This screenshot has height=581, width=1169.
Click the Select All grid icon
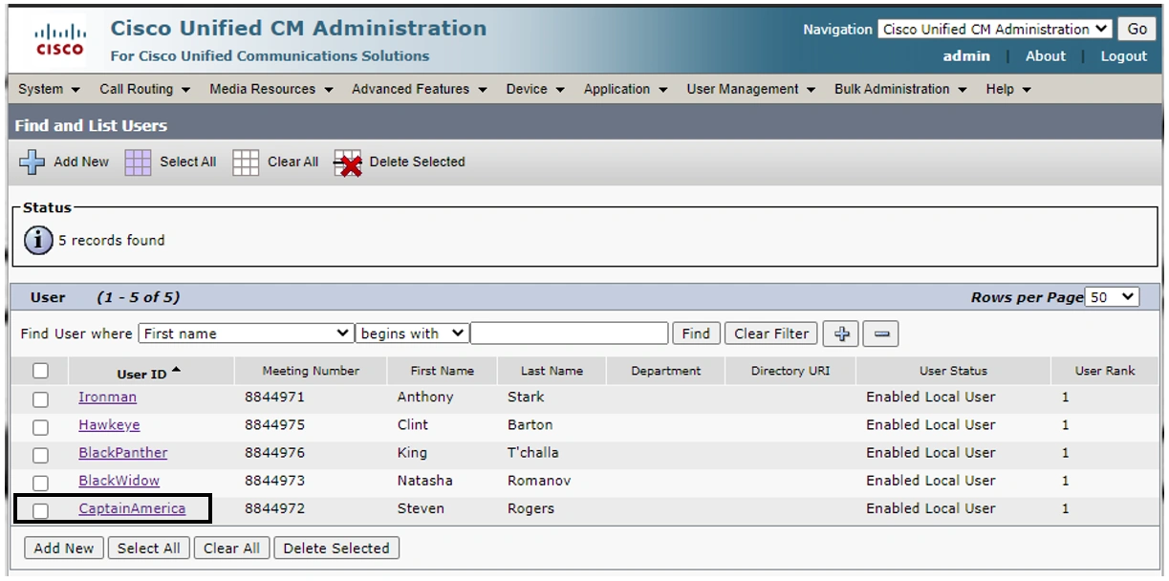point(138,162)
